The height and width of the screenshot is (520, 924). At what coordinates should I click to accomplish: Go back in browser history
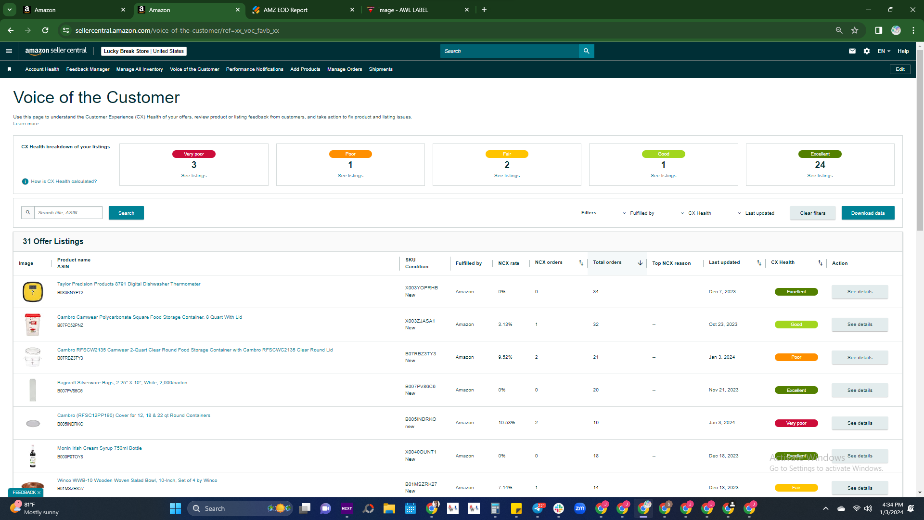[x=11, y=30]
